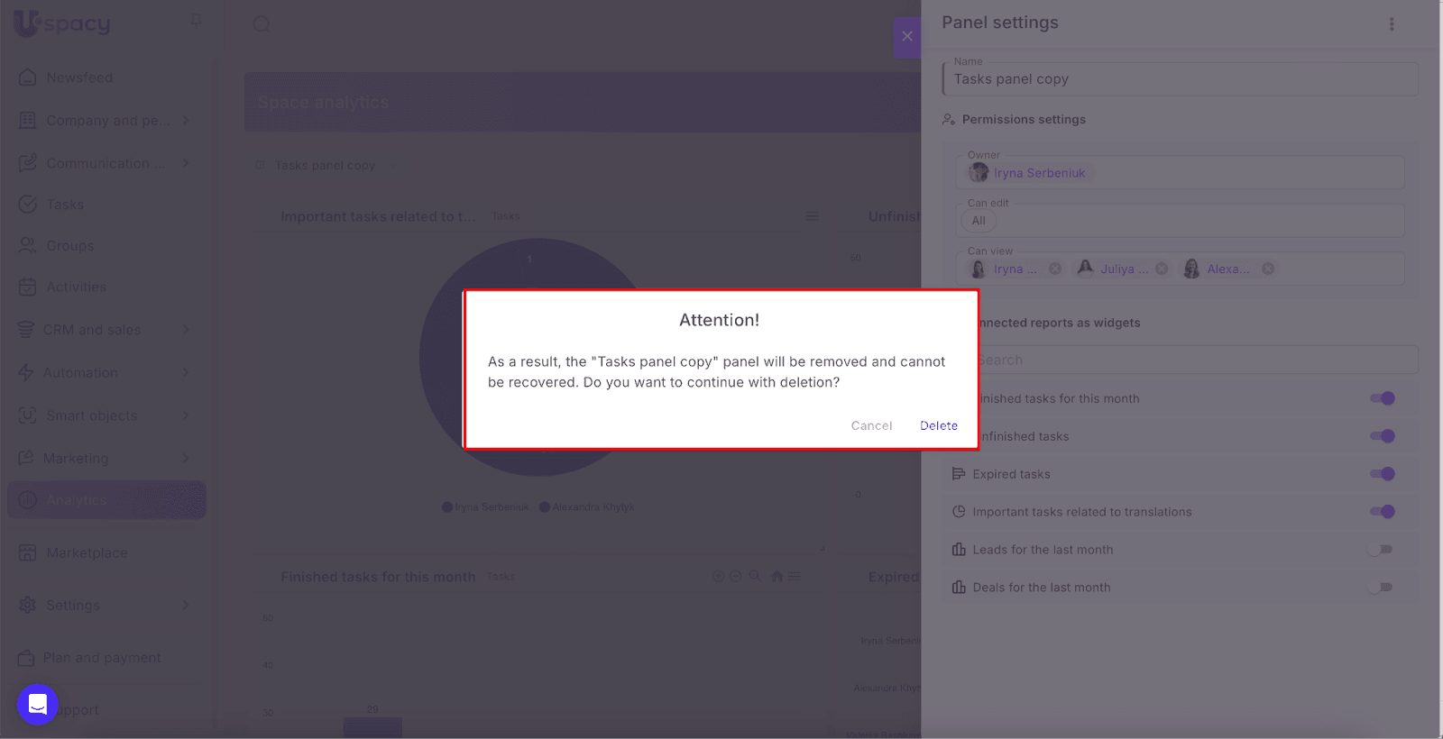Screen dimensions: 1443x739
Task: Open Newsfeed from the sidebar
Action: pos(79,78)
